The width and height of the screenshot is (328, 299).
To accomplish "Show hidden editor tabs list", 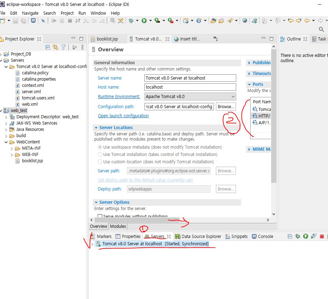I will [x=215, y=38].
